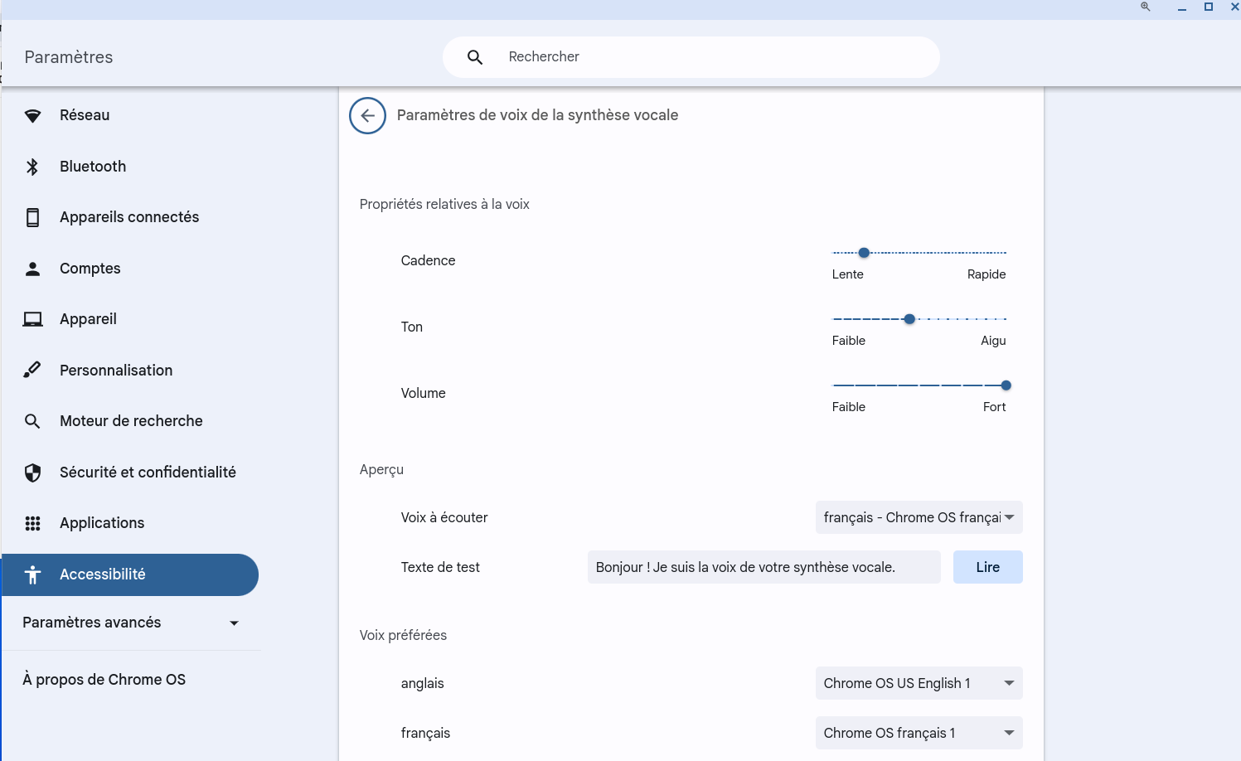Click the Sécurité et confidentialité shield icon

pos(32,473)
